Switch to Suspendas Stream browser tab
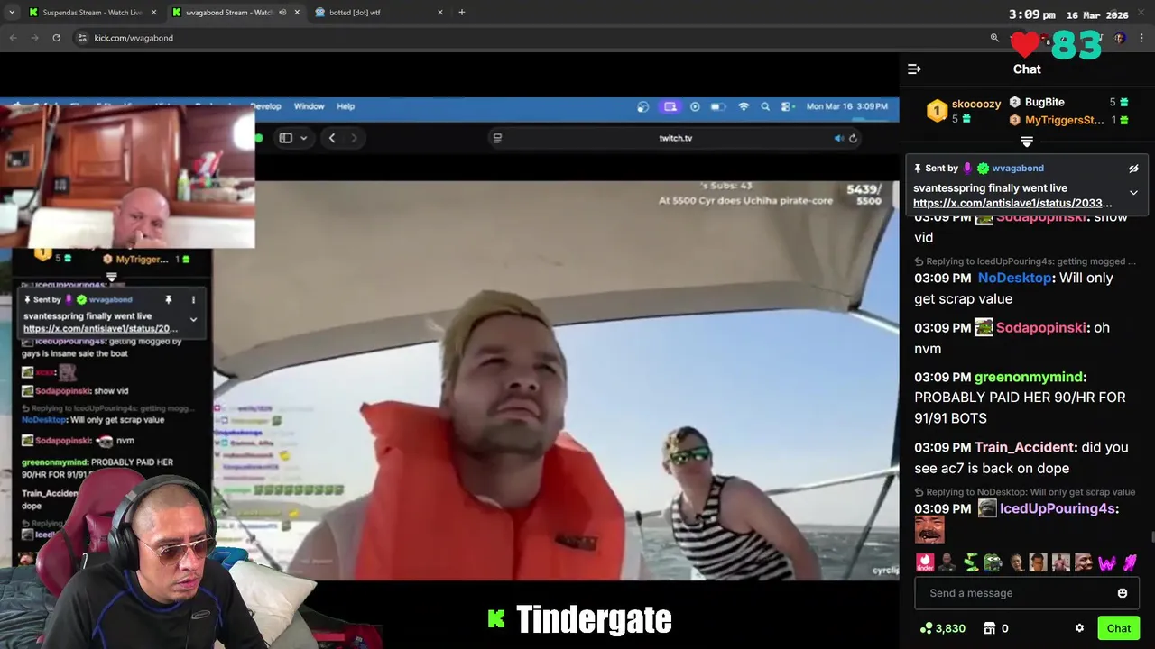 click(93, 13)
